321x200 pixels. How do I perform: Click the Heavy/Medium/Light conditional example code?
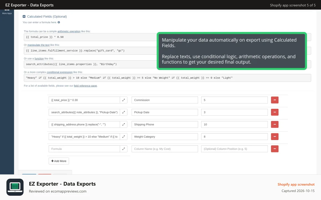pyautogui.click(x=167, y=78)
